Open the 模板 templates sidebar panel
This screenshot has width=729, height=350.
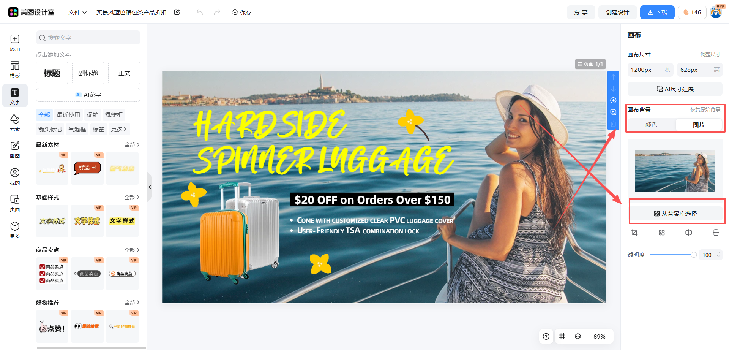(x=15, y=69)
